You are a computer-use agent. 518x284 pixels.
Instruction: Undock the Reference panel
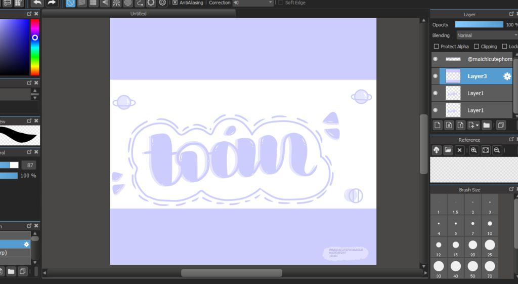click(x=511, y=139)
